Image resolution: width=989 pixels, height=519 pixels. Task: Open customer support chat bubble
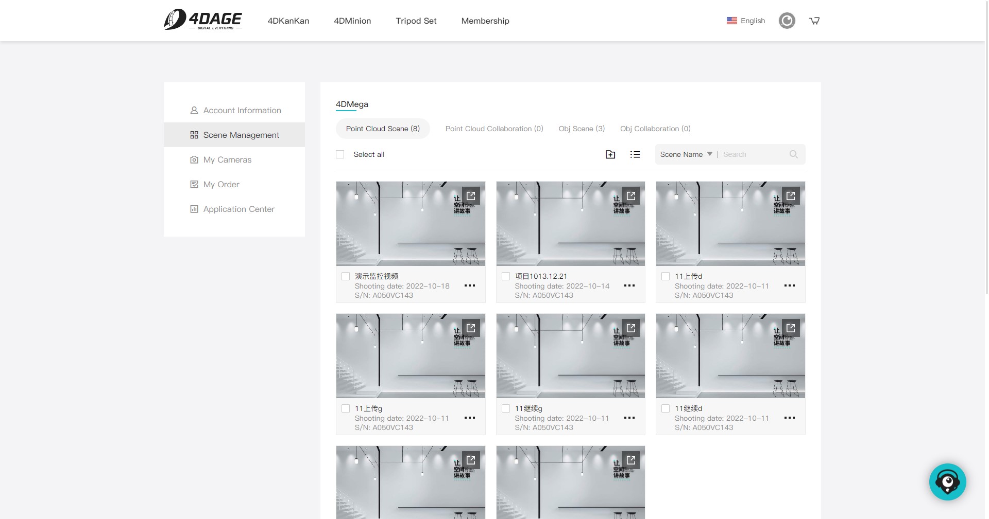pos(947,482)
